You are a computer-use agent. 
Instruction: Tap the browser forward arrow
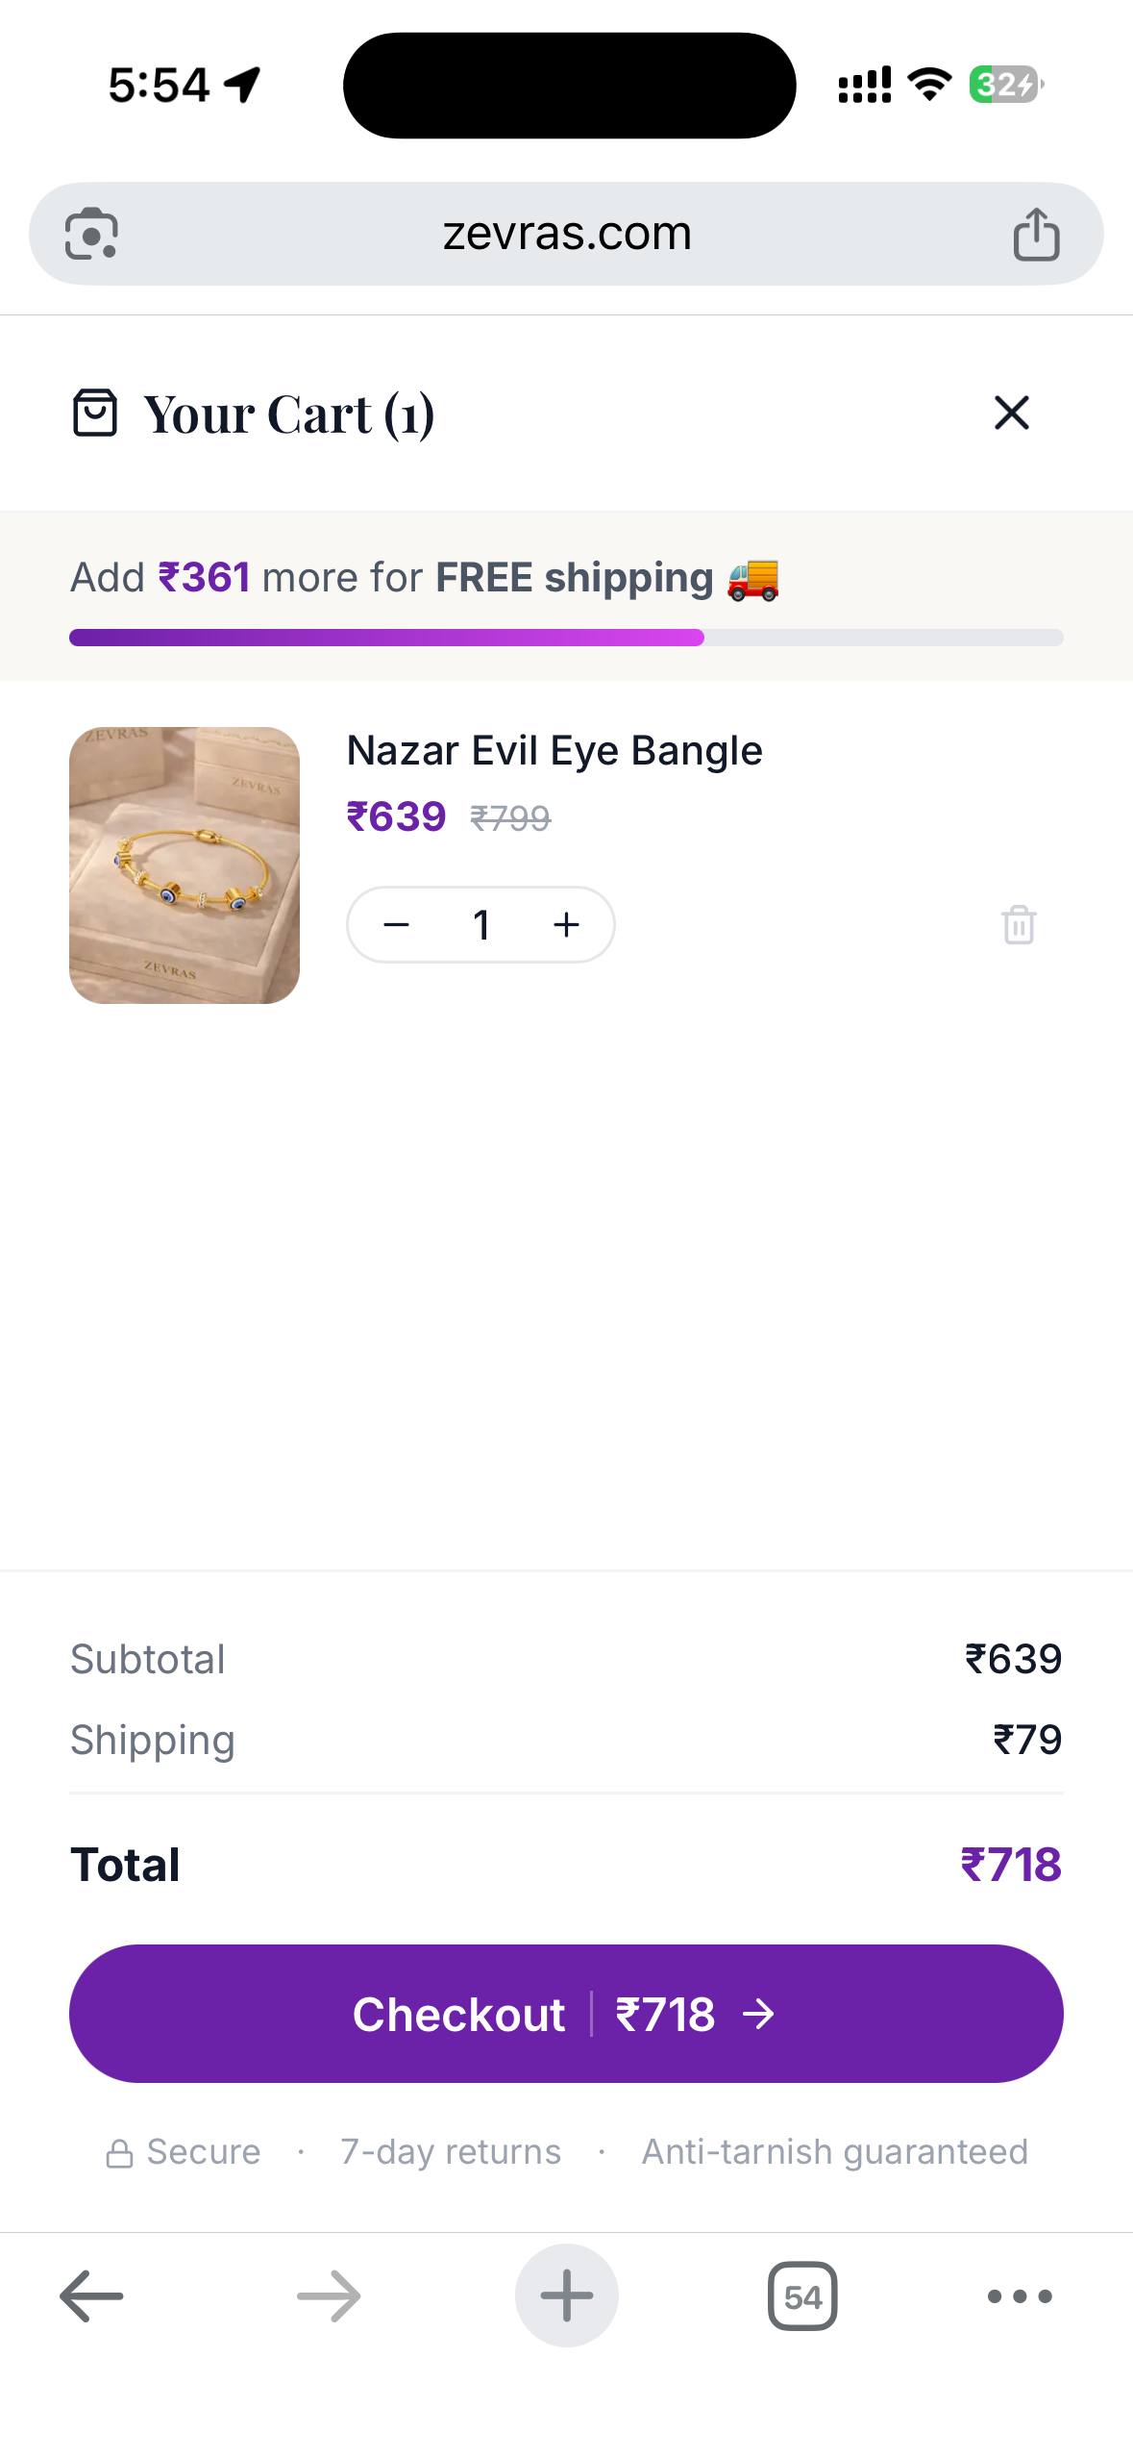[329, 2296]
